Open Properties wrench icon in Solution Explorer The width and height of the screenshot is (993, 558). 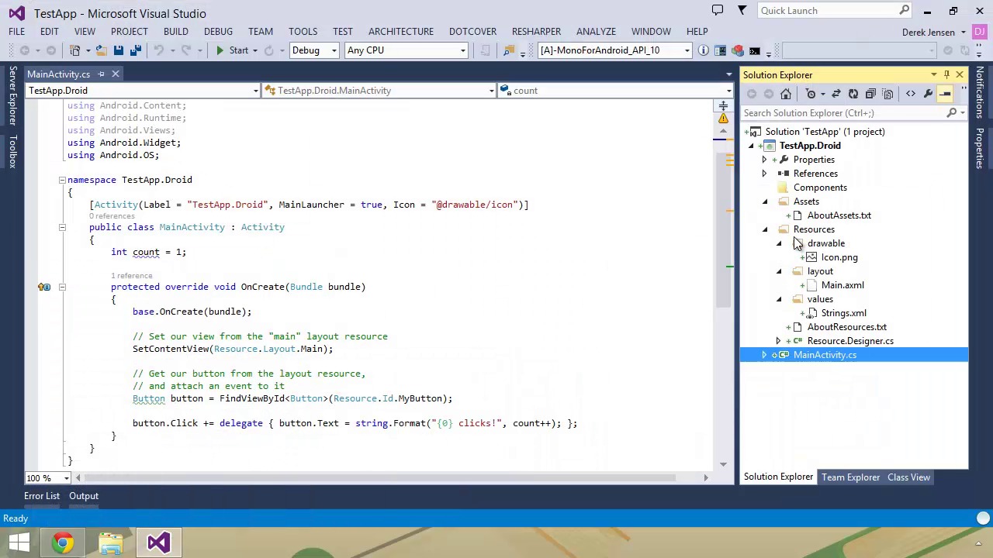(x=928, y=94)
